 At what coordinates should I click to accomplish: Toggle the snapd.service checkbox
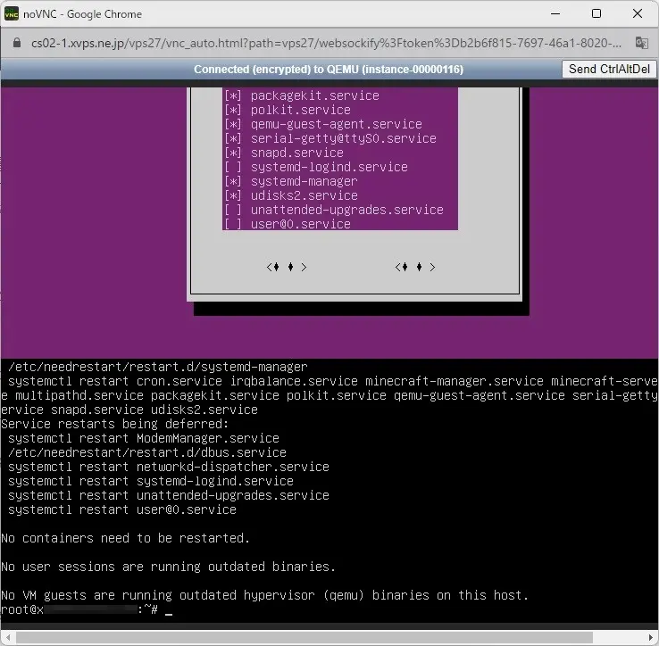(x=233, y=153)
